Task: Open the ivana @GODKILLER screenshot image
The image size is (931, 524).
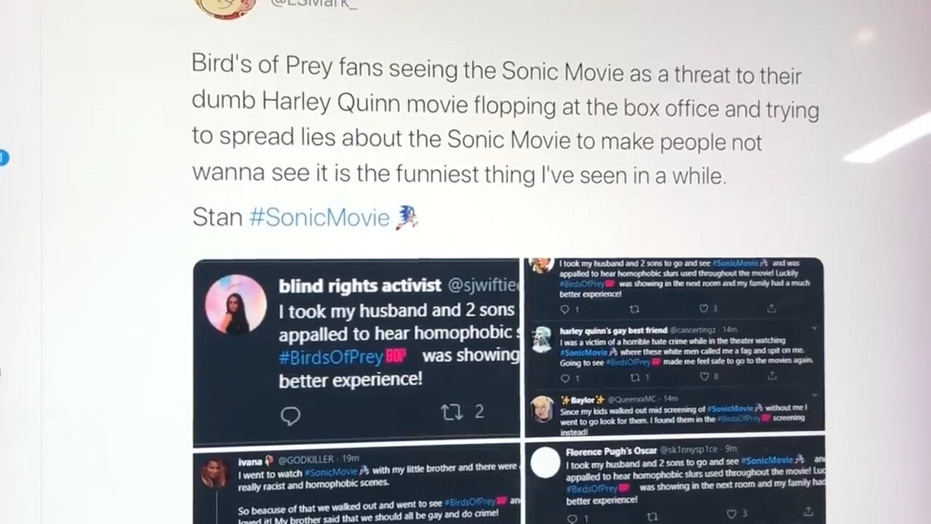Action: tap(356, 487)
